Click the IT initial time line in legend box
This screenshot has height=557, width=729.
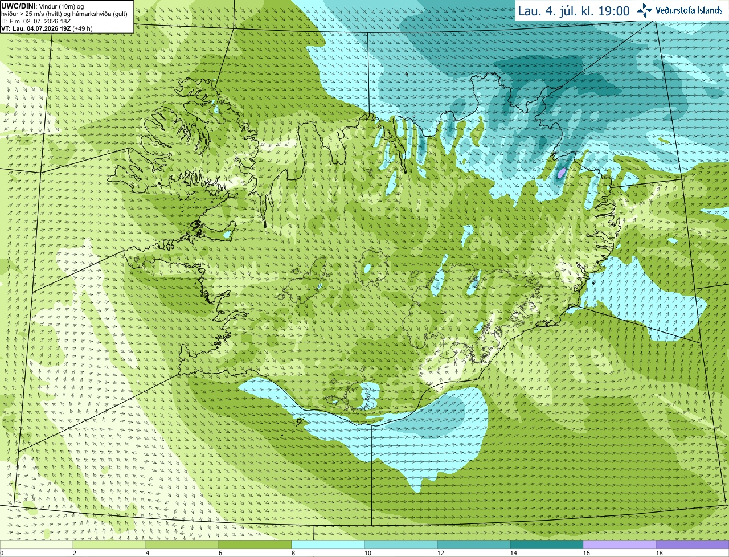36,21
